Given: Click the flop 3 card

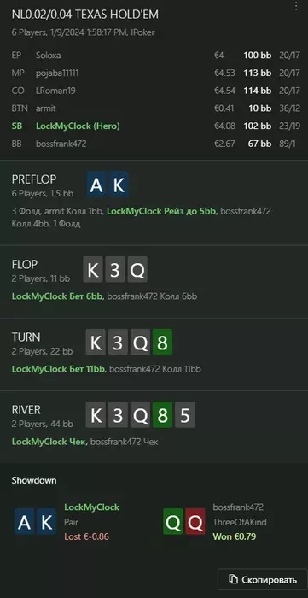Looking at the screenshot, I should pos(115,270).
